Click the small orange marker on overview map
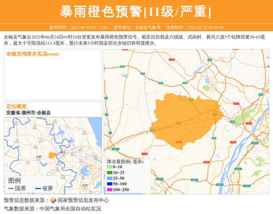This screenshot has height=214, width=273. point(52,155)
